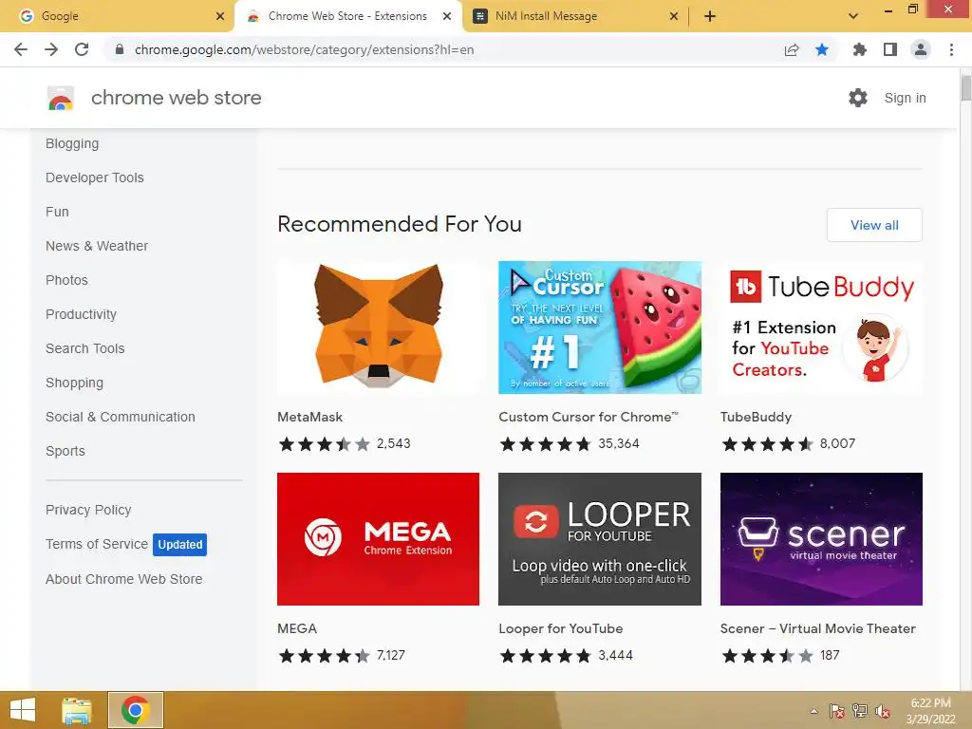Open the TubeBuddy extension thumbnail
The image size is (972, 729).
point(821,327)
